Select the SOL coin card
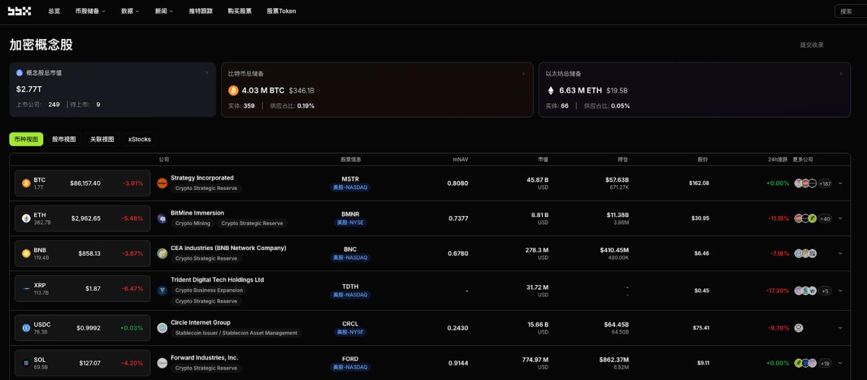Screen dimensions: 867x380 82,363
